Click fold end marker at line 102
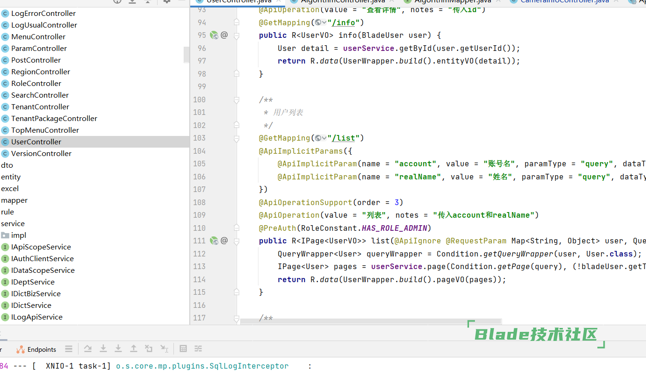 (237, 125)
